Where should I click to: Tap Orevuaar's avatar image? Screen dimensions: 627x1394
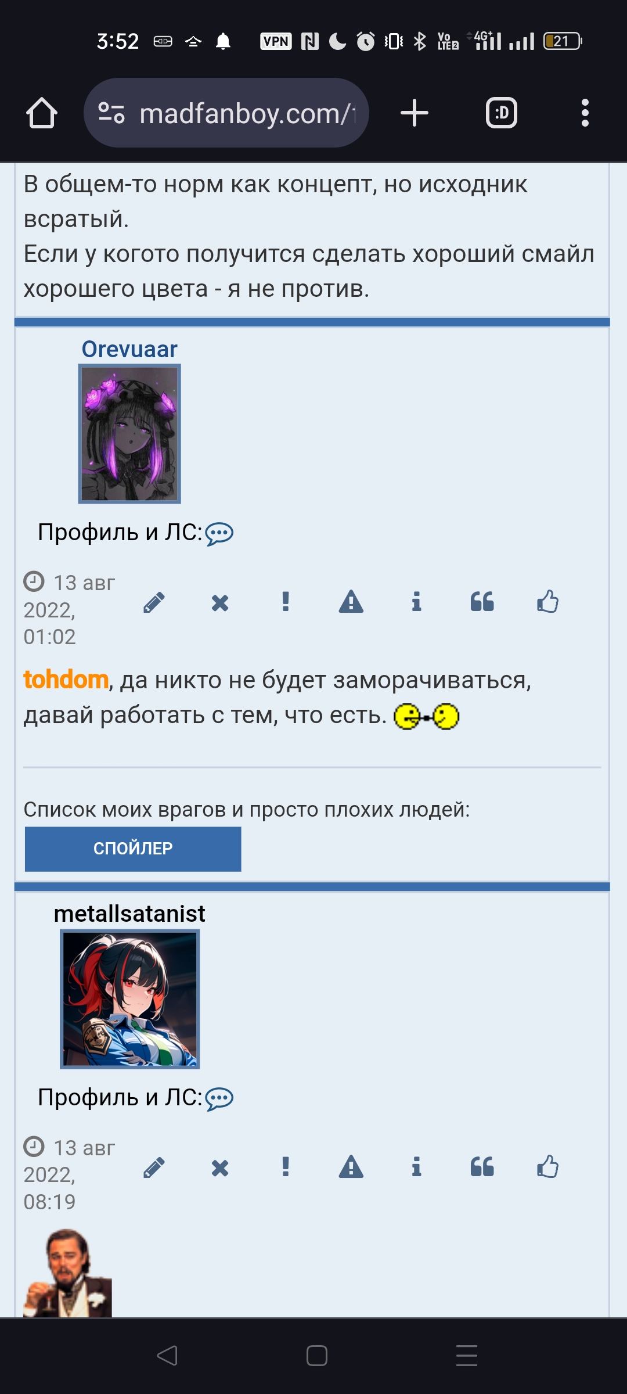(x=129, y=434)
